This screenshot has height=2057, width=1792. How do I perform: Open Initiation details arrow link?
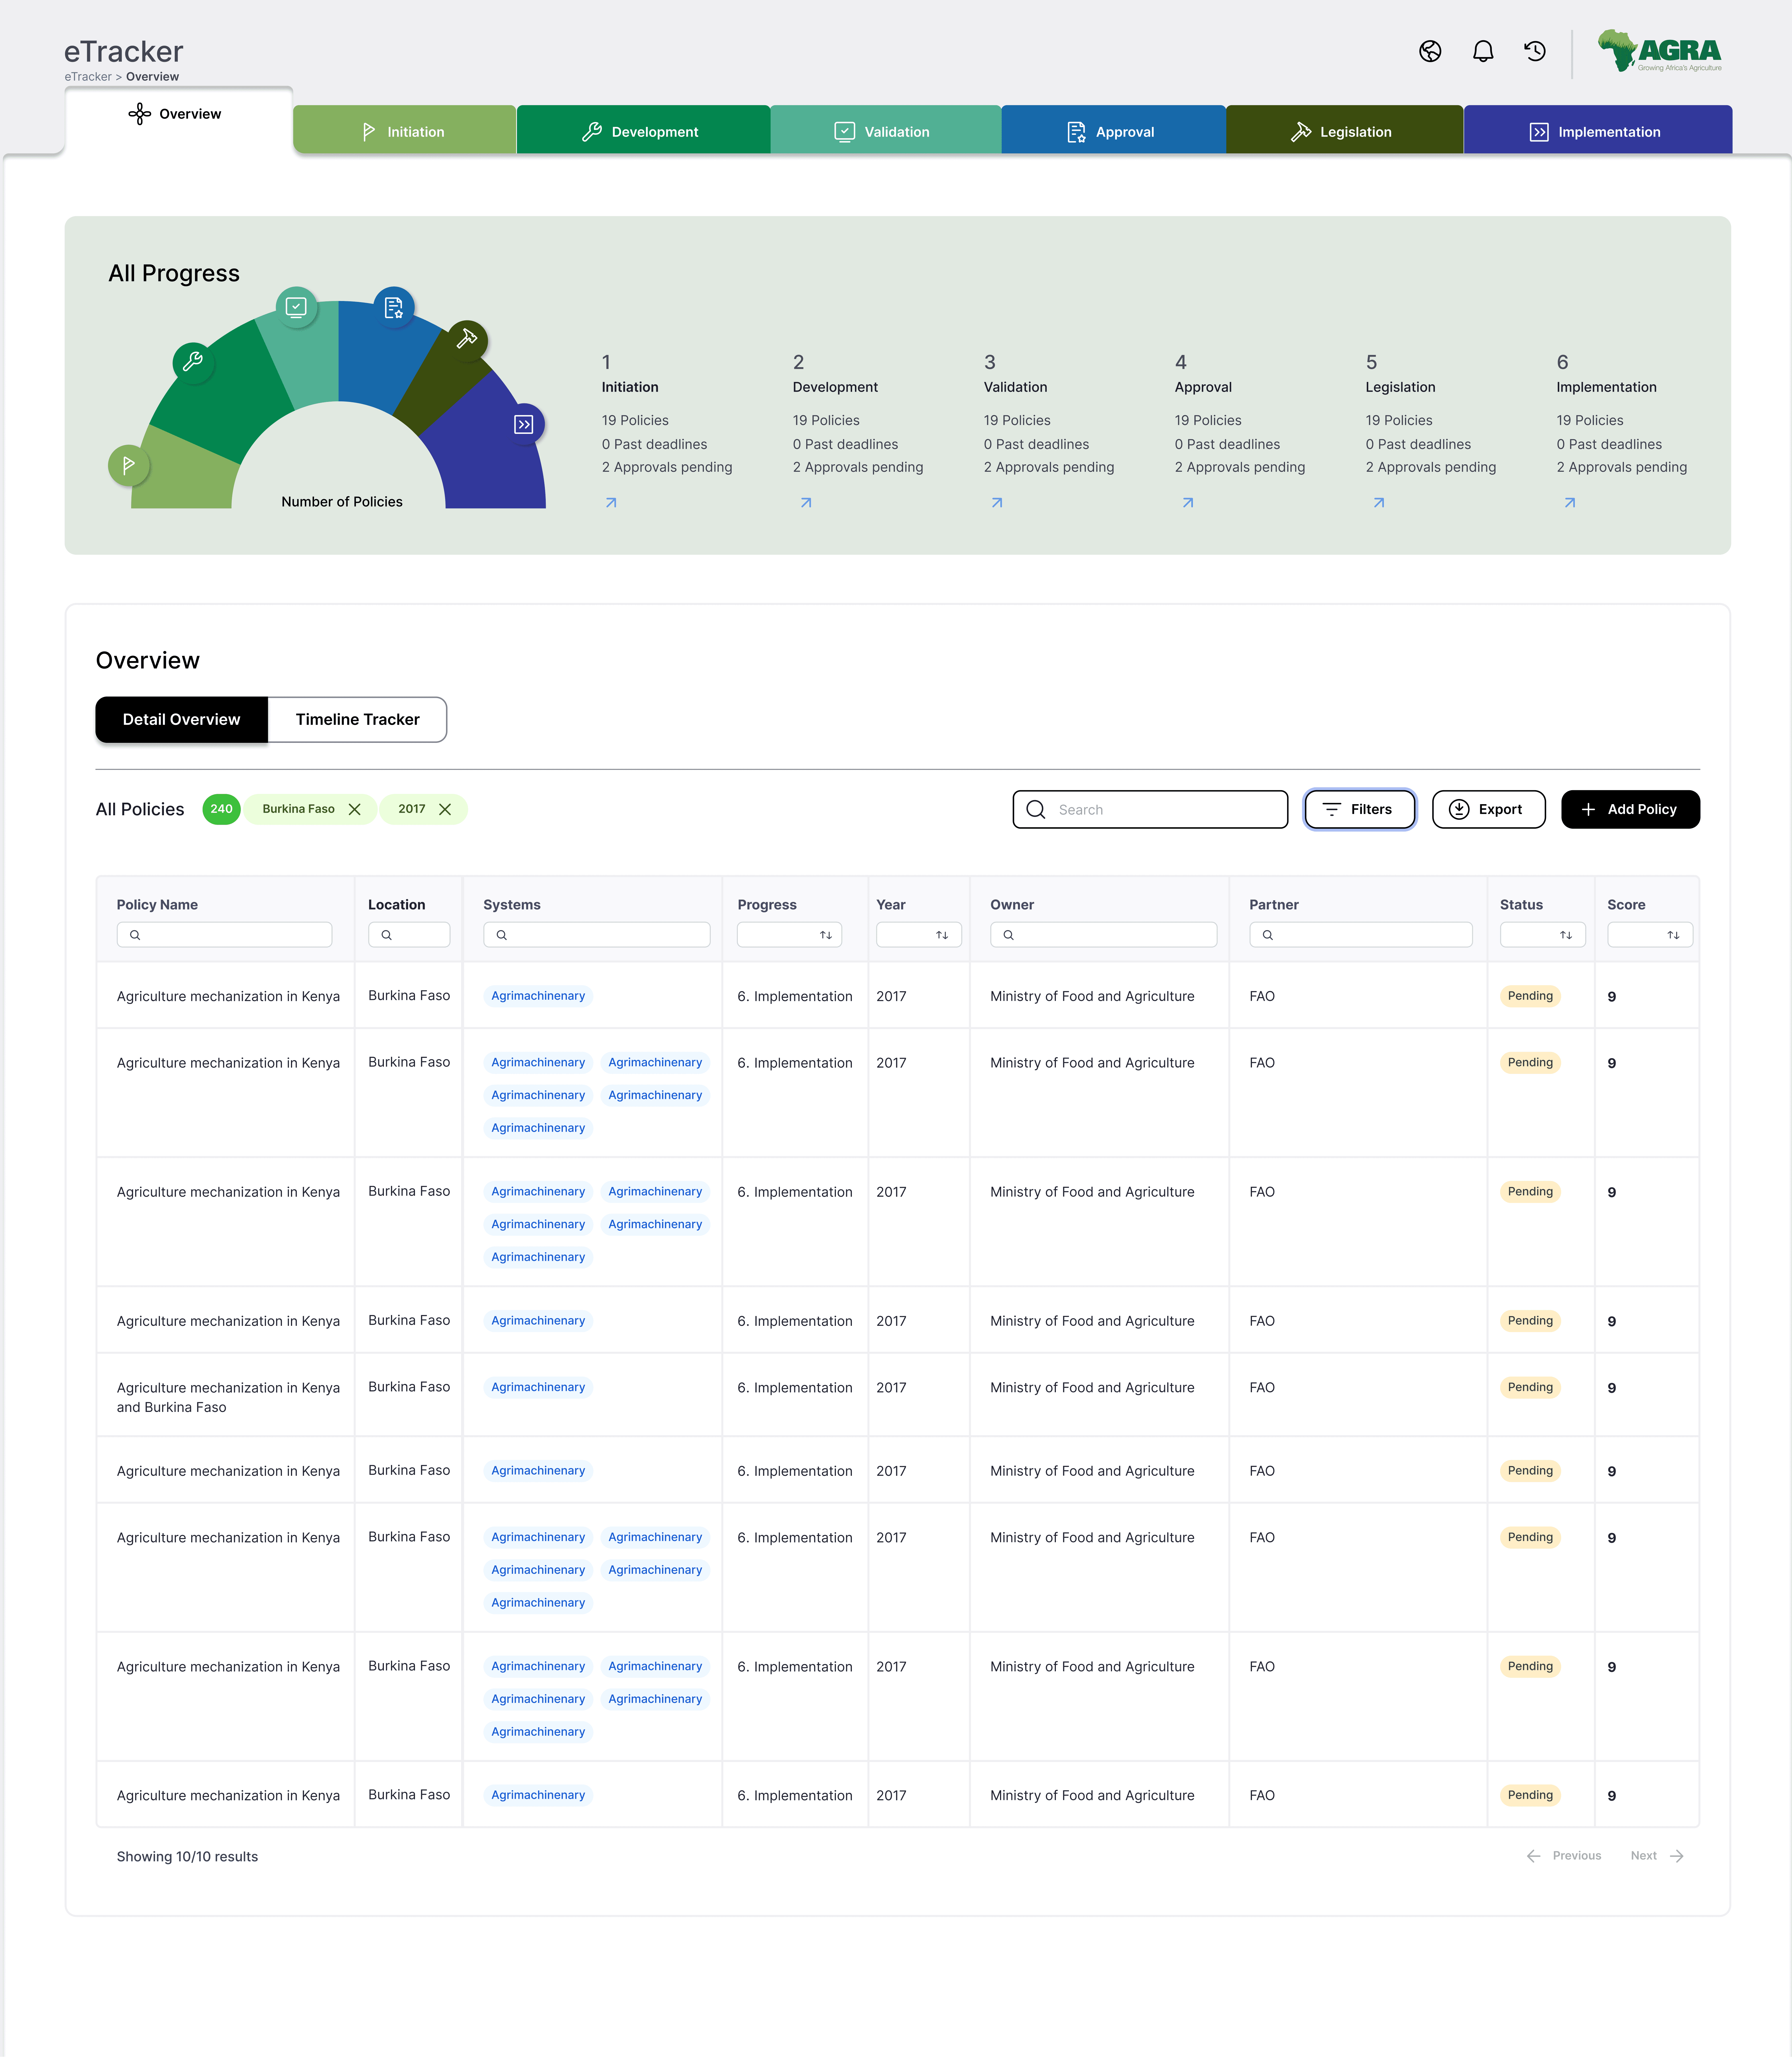(611, 503)
